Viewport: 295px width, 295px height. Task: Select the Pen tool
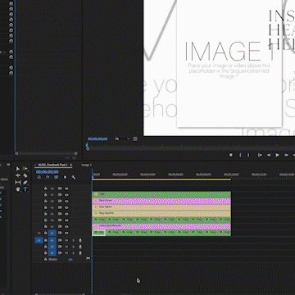click(25, 182)
